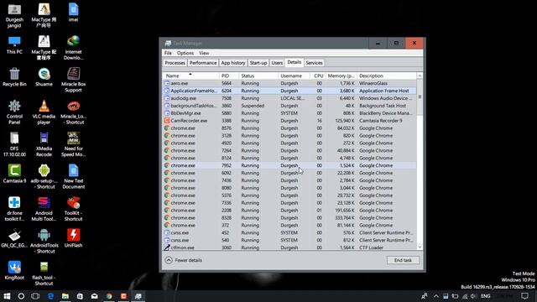Image resolution: width=537 pixels, height=302 pixels.
Task: Select the ApplicationFrameHost process row
Action: [x=289, y=91]
